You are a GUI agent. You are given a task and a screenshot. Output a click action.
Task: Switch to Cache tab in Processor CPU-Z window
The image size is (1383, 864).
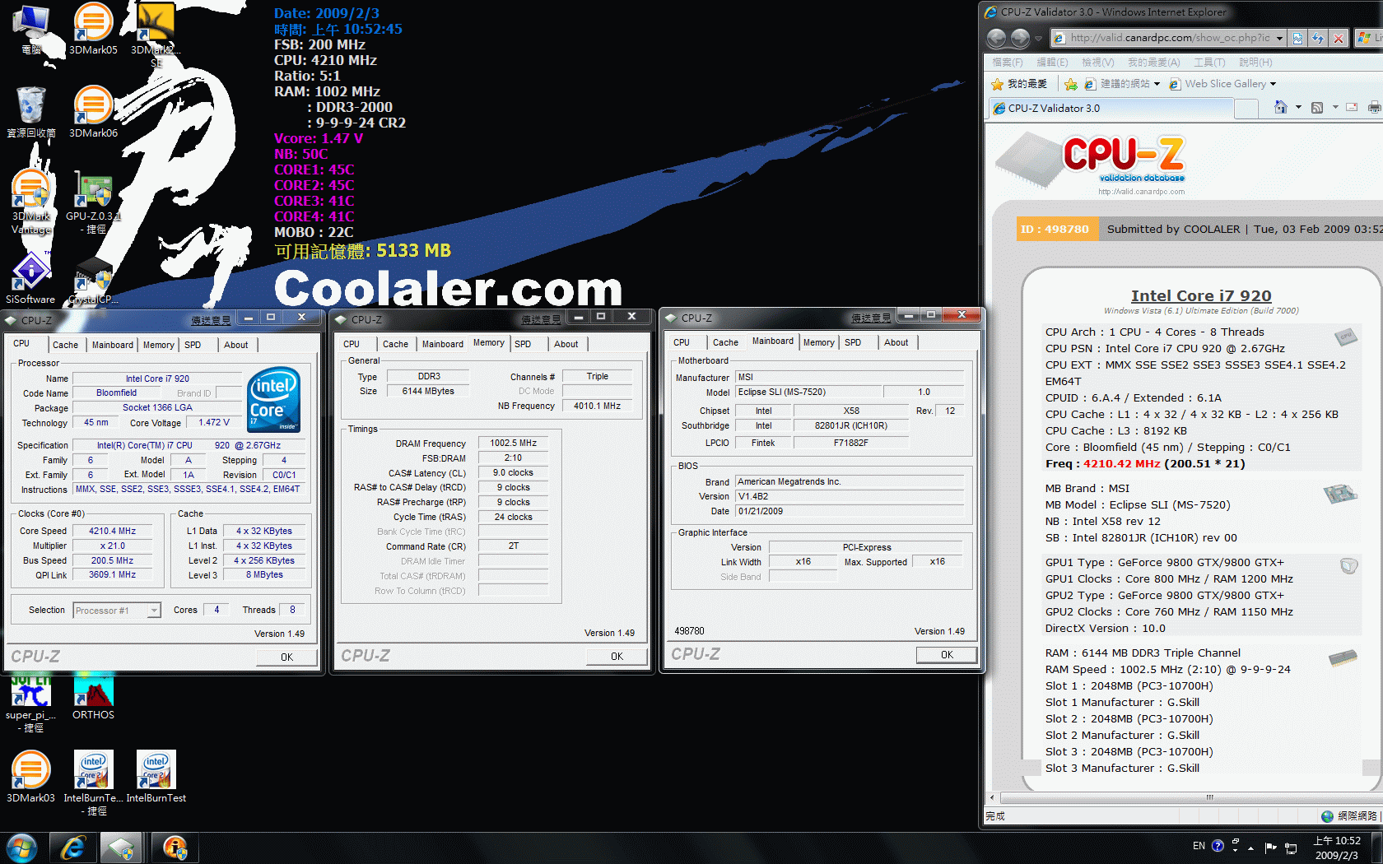click(x=66, y=345)
